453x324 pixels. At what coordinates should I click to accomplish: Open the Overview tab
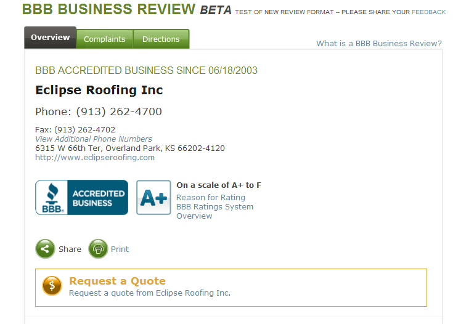point(51,38)
